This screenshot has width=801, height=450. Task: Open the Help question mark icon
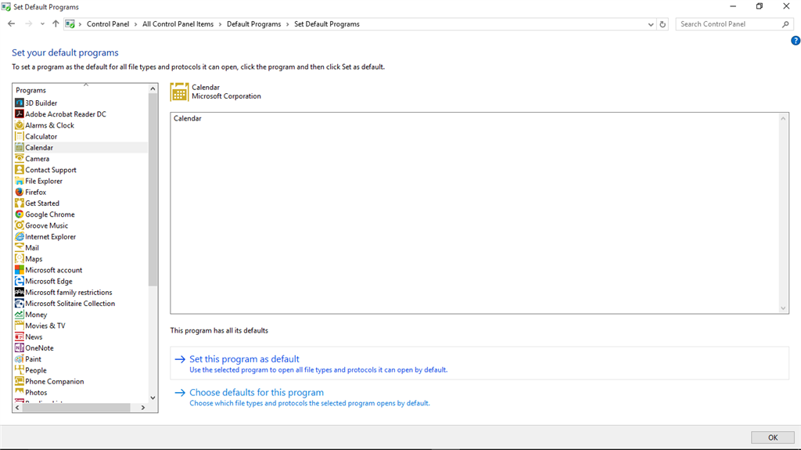tap(796, 41)
